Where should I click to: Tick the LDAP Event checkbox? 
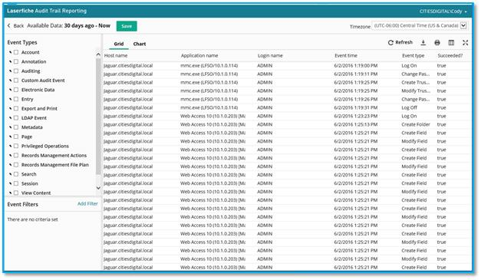16,118
